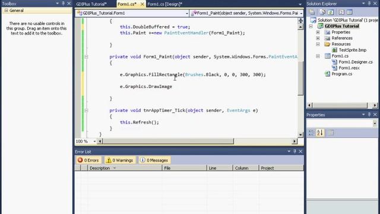Screen dimensions: 380x214
Task: Collapse the Form1_Paint method outline
Action: 86,57
